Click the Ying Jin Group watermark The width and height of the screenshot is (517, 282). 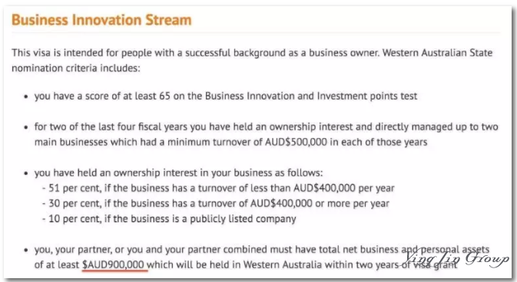(456, 258)
